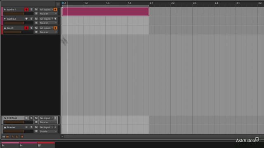Solo the S1 Effect track
Viewport: 264px width, 148px height.
[x=31, y=118]
